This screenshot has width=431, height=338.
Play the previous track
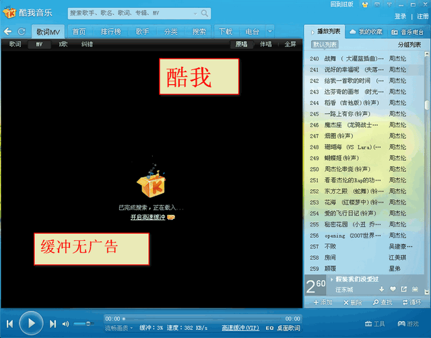click(x=9, y=324)
